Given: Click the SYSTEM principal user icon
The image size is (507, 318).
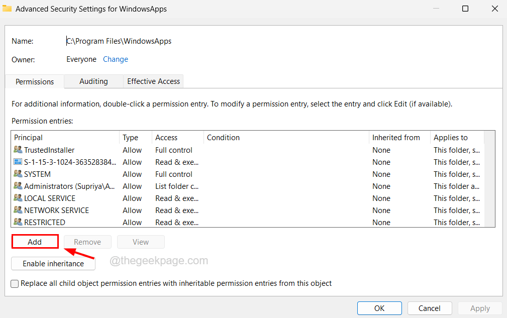Looking at the screenshot, I should [18, 173].
